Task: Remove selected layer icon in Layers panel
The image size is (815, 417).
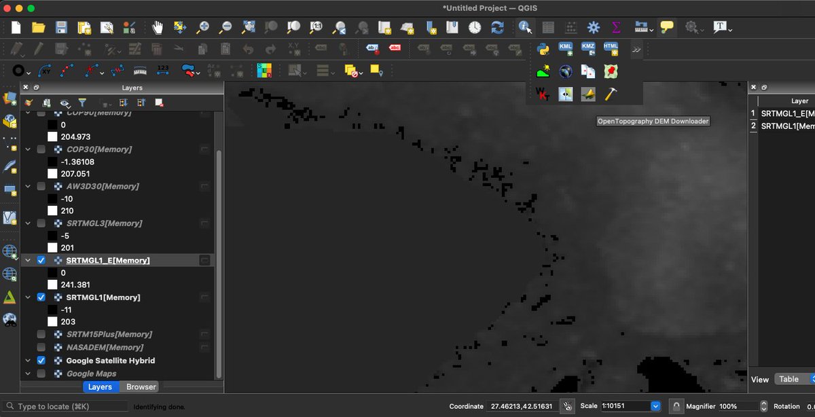Action: pos(159,103)
